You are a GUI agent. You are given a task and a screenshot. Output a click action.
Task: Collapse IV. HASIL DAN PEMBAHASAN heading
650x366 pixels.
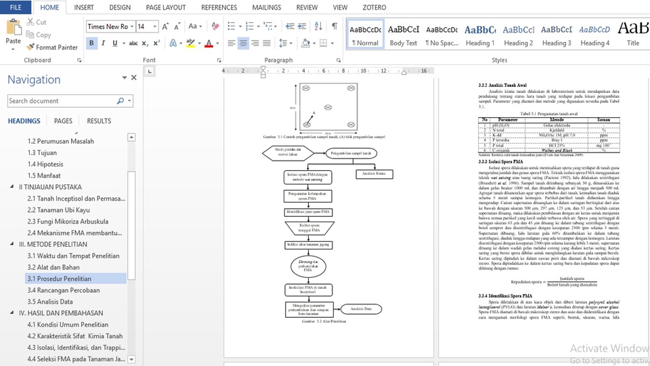tap(12, 313)
